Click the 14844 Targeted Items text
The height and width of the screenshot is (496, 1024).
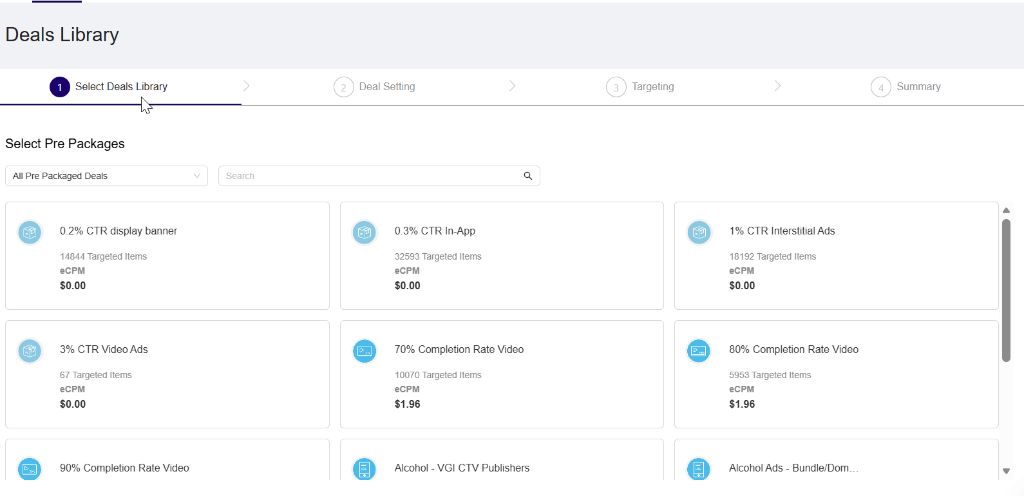coord(103,256)
